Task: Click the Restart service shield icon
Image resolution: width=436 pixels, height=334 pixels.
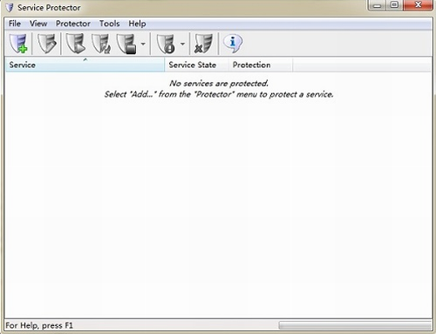Action: pos(101,44)
